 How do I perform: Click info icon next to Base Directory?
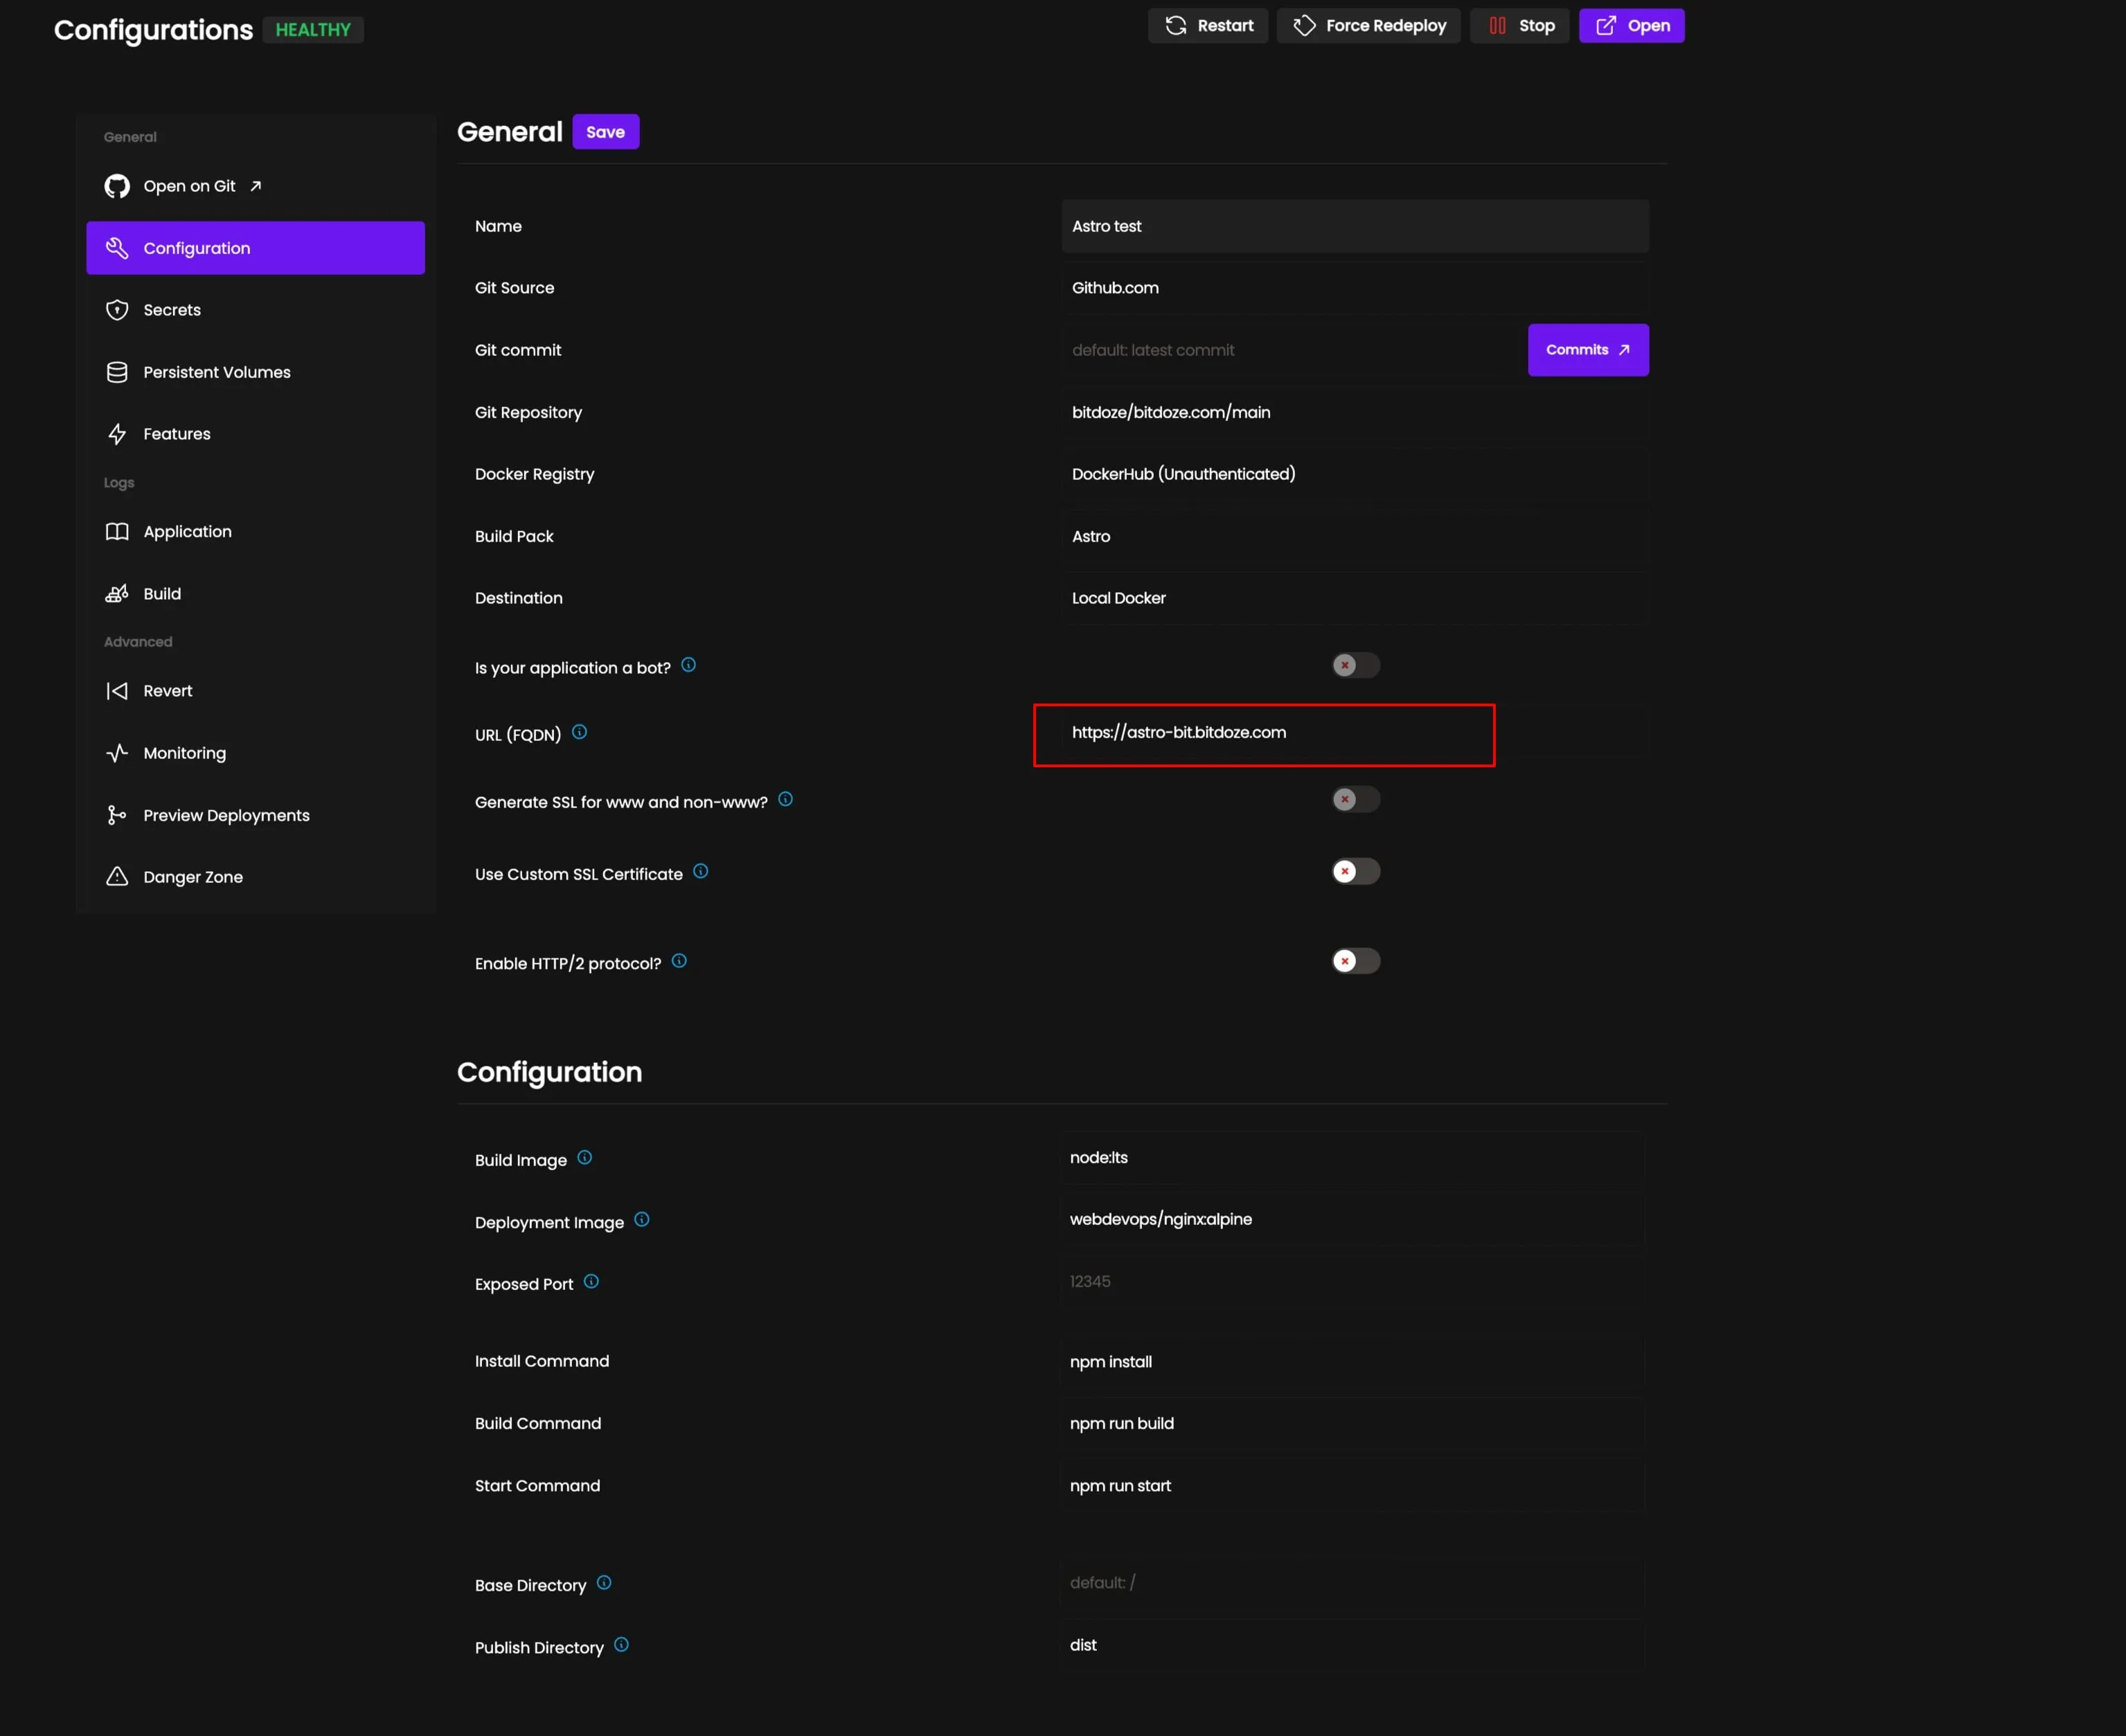click(604, 1583)
